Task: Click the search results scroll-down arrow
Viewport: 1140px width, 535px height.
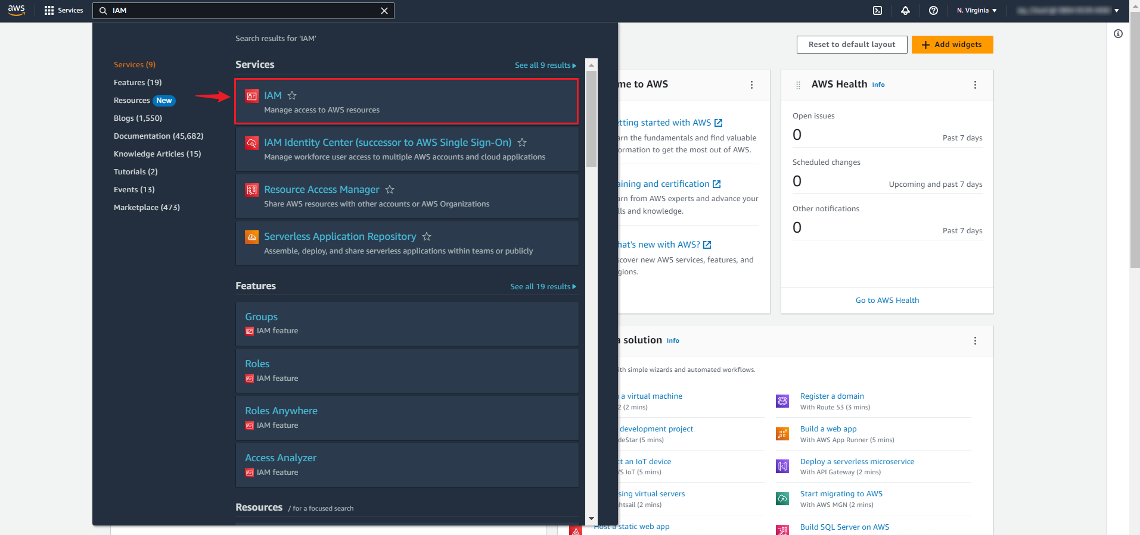Action: pyautogui.click(x=591, y=519)
